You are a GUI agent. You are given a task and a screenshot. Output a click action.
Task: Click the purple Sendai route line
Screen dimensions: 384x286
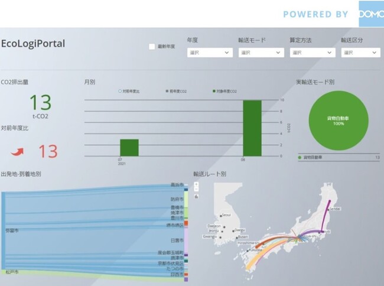point(326,216)
